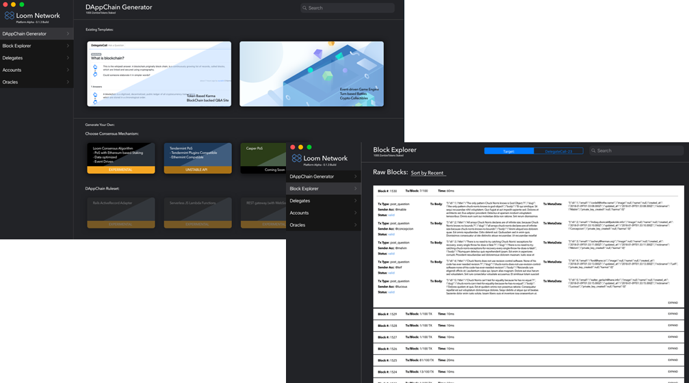Select Oracles in the Block Explorer window sidebar

(324, 225)
